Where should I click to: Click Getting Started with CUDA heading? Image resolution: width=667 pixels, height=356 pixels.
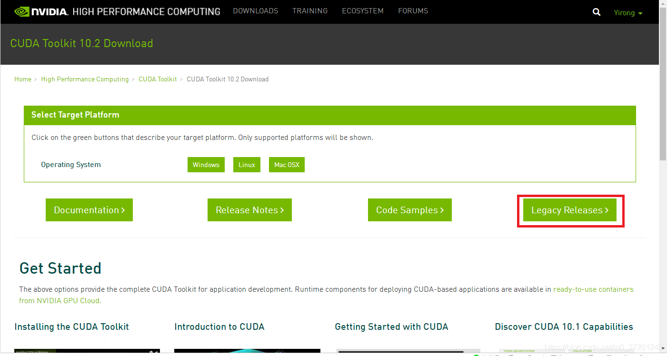click(392, 326)
